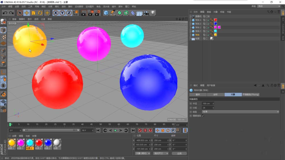Click the Undo arrow in toolbar
This screenshot has height=160, width=285.
click(5, 13)
